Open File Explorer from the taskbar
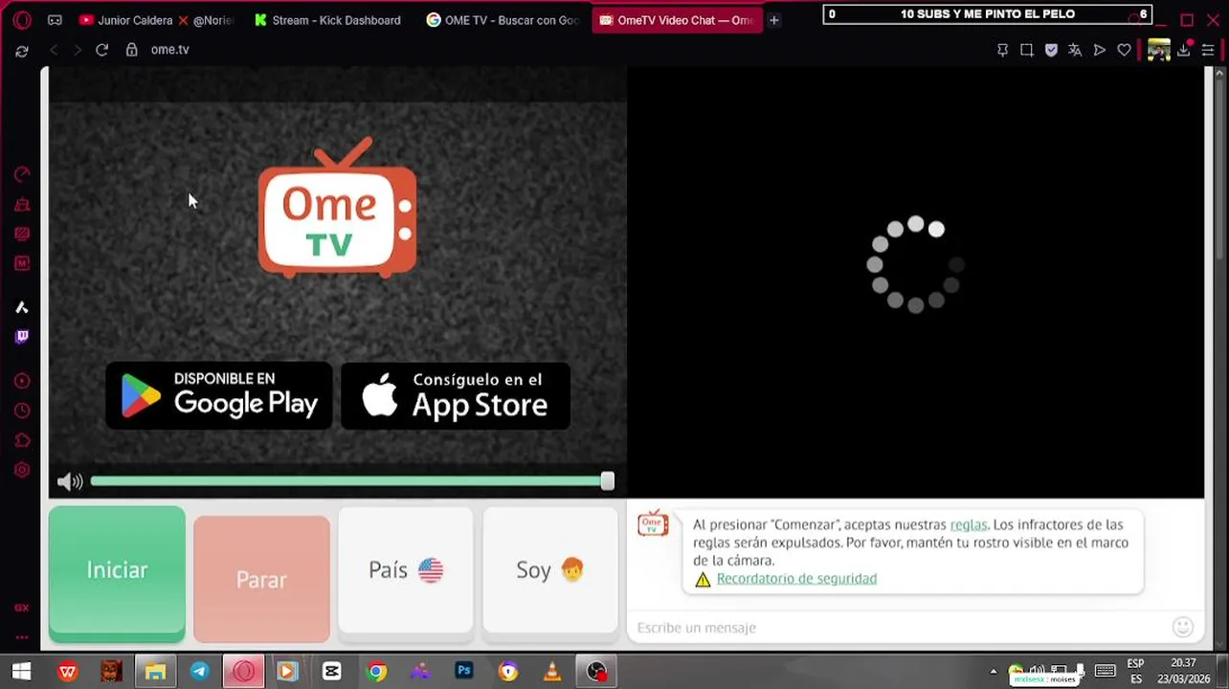 (x=155, y=672)
